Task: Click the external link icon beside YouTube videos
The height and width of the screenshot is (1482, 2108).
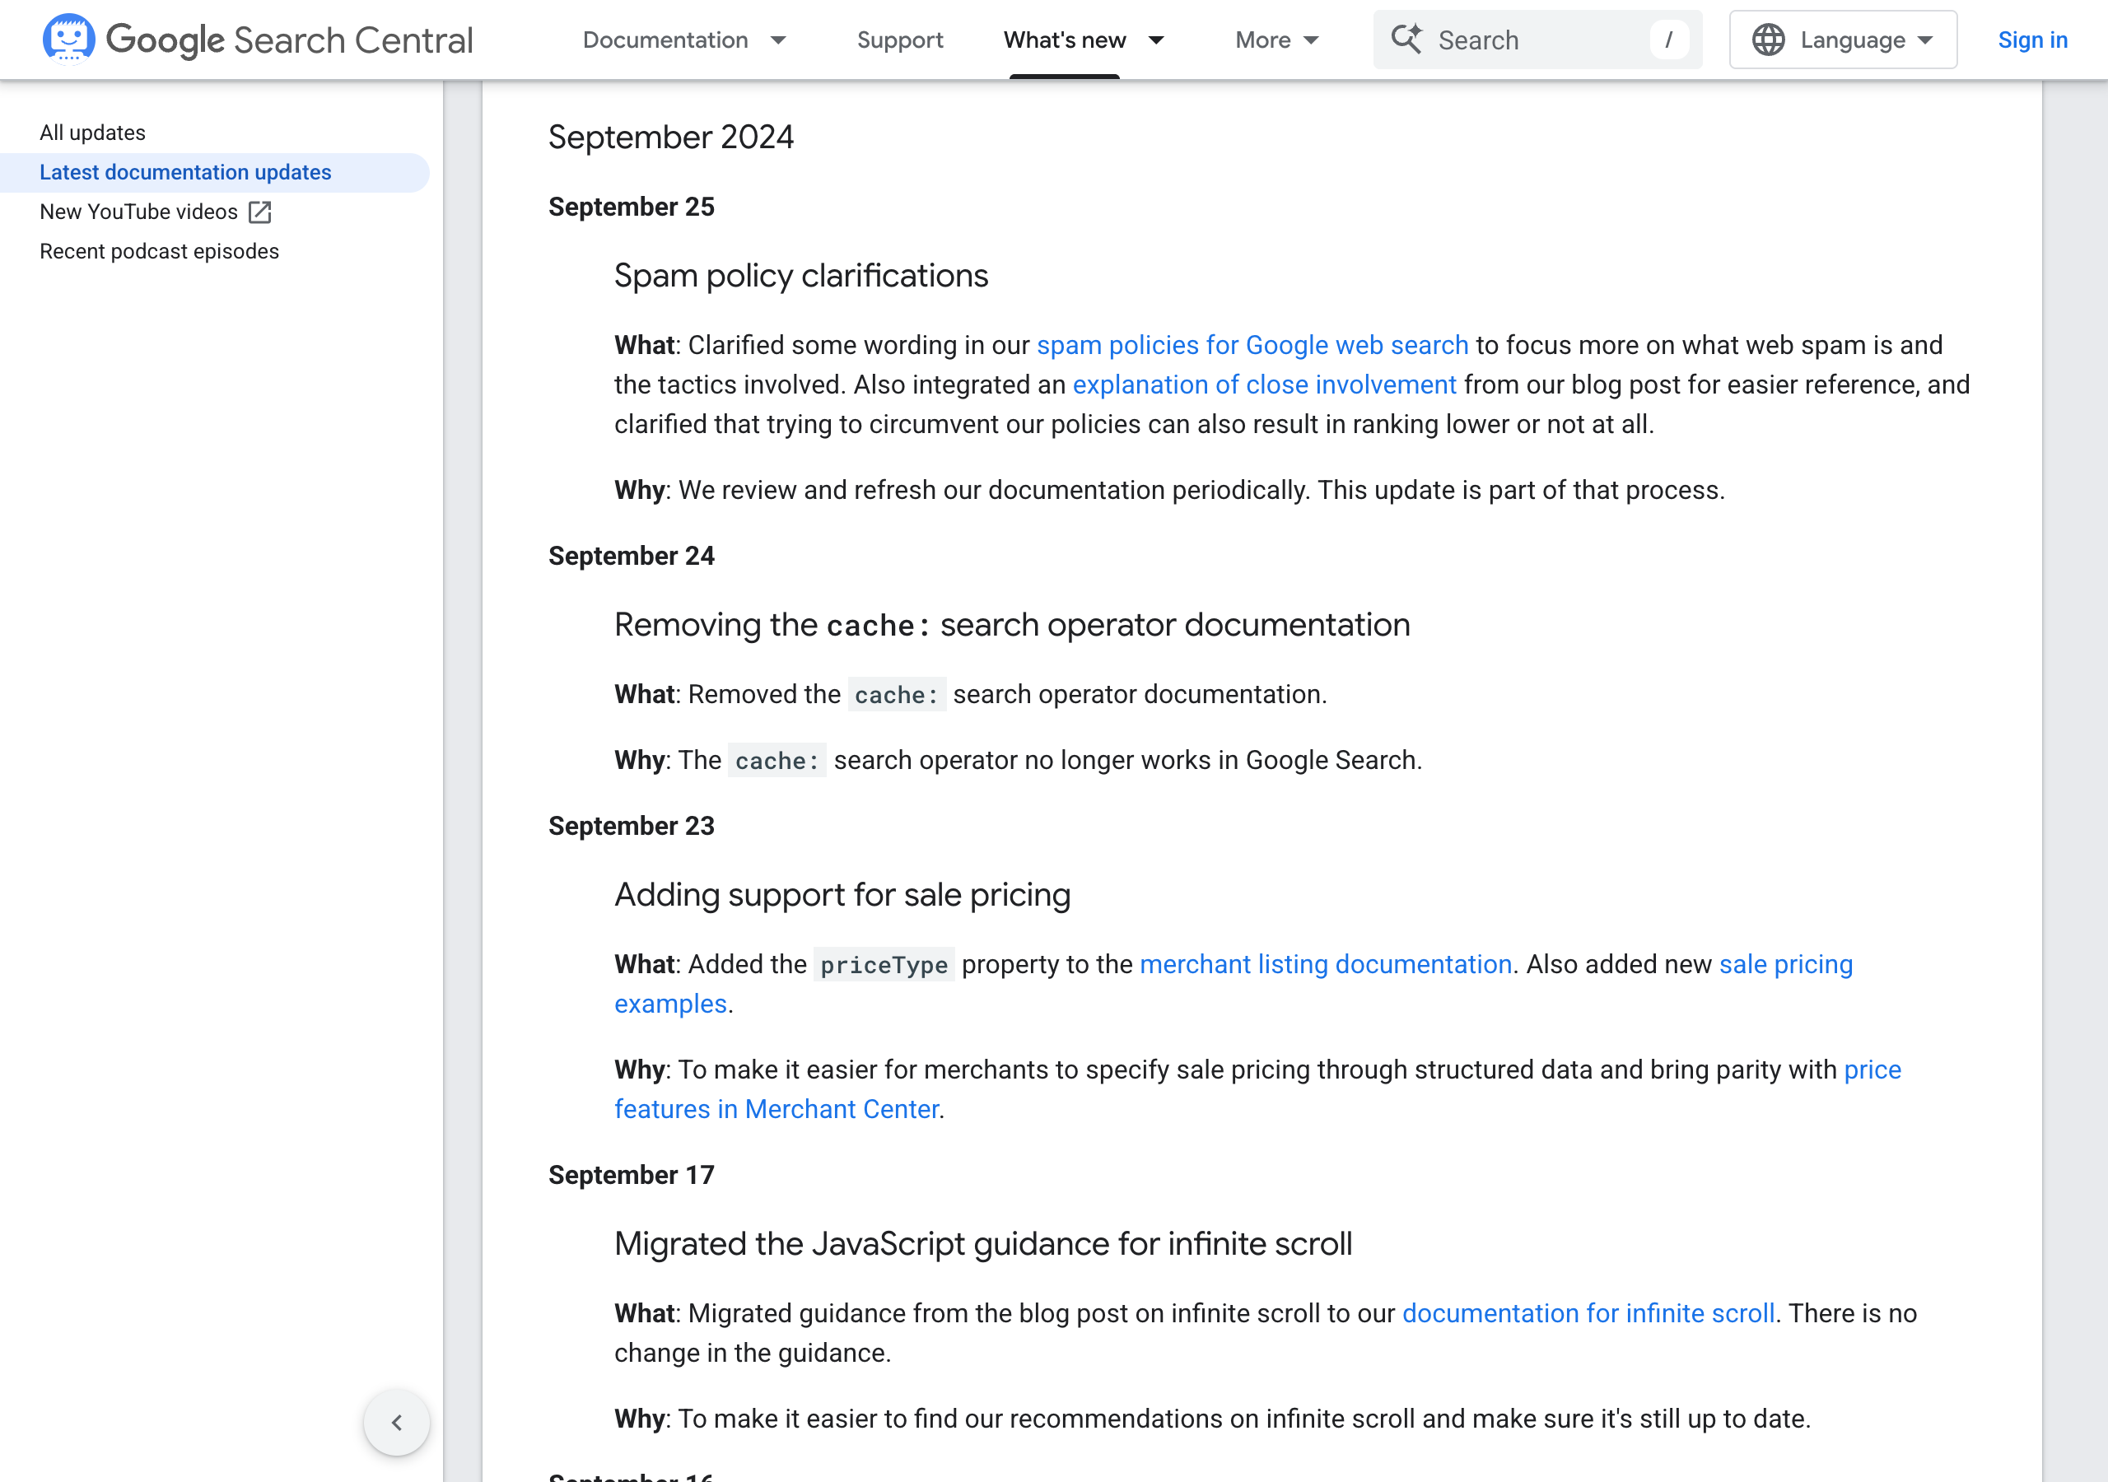Action: (x=260, y=212)
